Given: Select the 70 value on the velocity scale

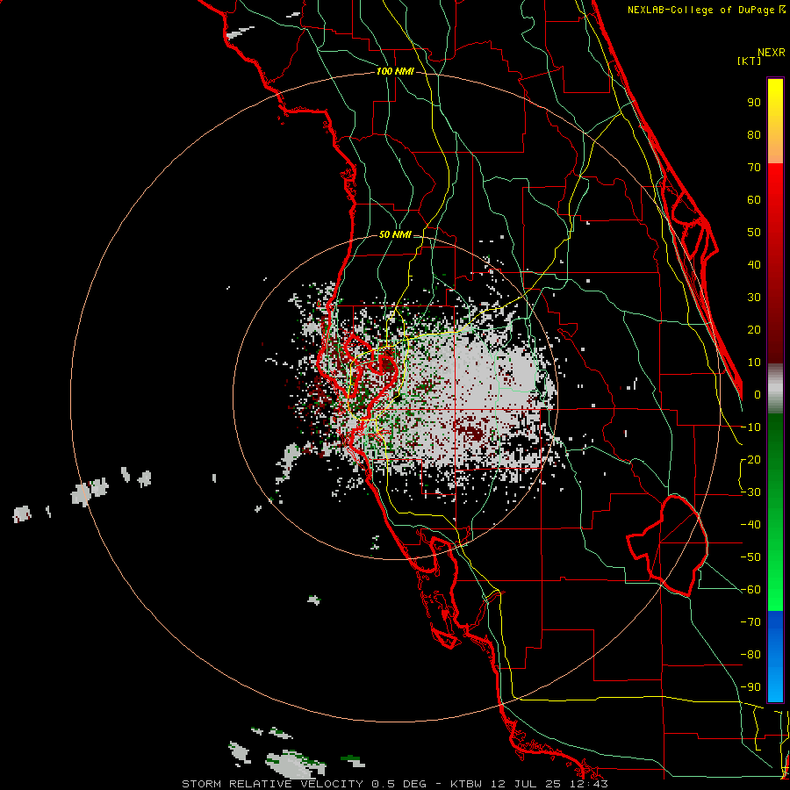Looking at the screenshot, I should tap(754, 168).
